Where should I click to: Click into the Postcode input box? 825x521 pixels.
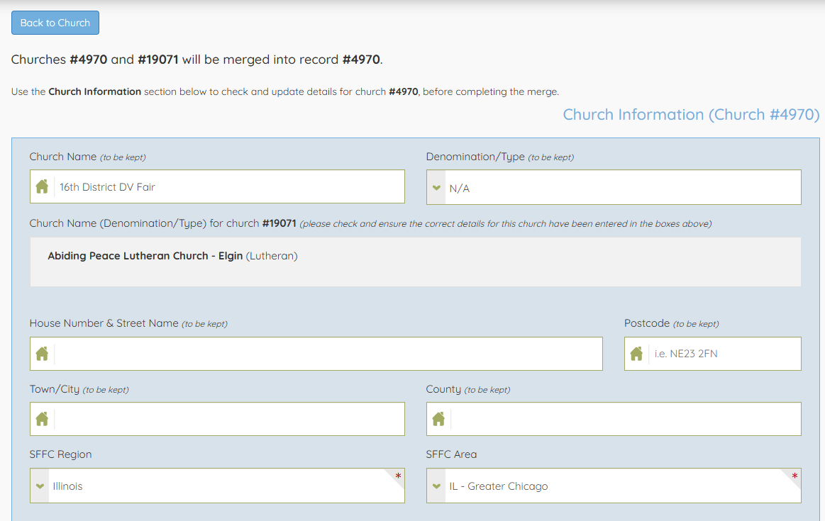click(x=722, y=354)
